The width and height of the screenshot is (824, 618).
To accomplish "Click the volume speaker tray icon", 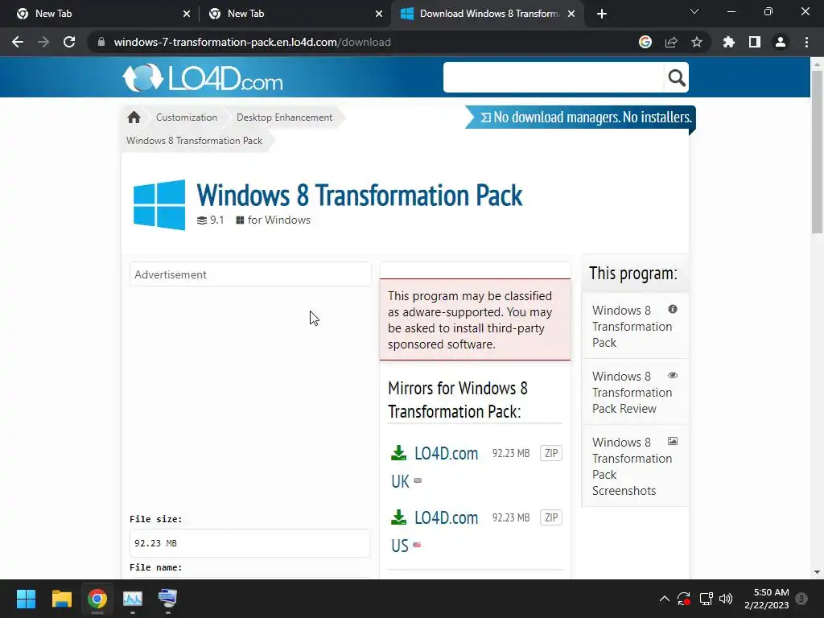I will (x=726, y=599).
